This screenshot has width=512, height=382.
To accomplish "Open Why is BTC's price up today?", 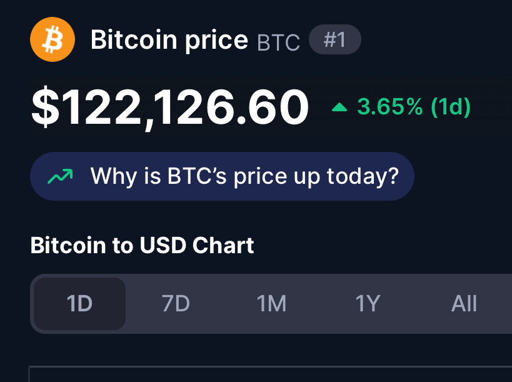I will tap(222, 176).
